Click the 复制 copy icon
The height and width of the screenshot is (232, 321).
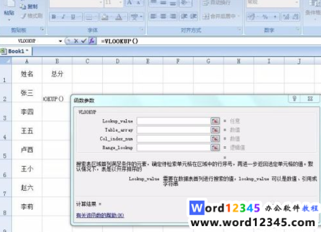tap(29, 6)
